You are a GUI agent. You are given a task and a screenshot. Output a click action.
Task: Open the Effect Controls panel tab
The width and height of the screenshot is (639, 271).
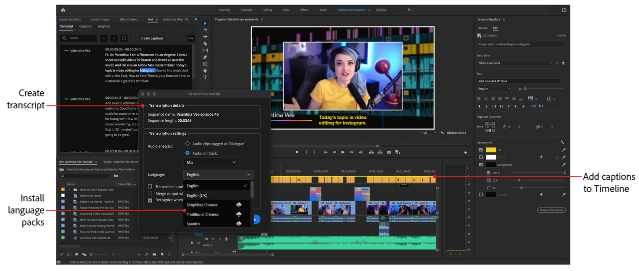[x=129, y=19]
